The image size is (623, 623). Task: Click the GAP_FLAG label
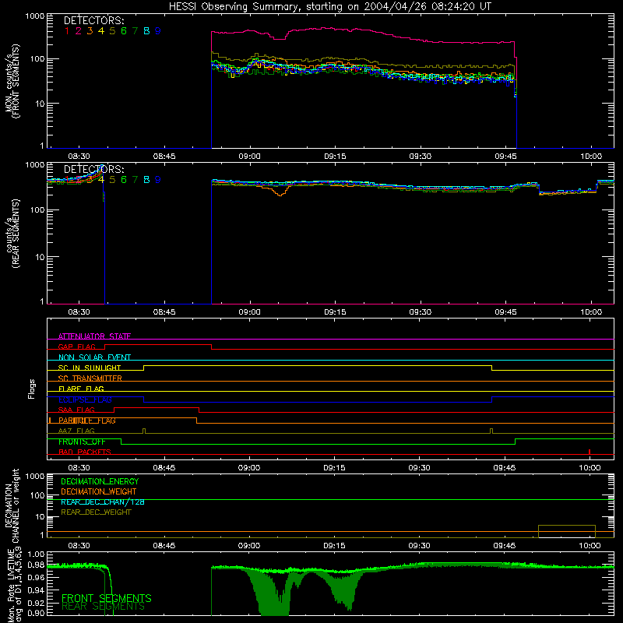(76, 347)
